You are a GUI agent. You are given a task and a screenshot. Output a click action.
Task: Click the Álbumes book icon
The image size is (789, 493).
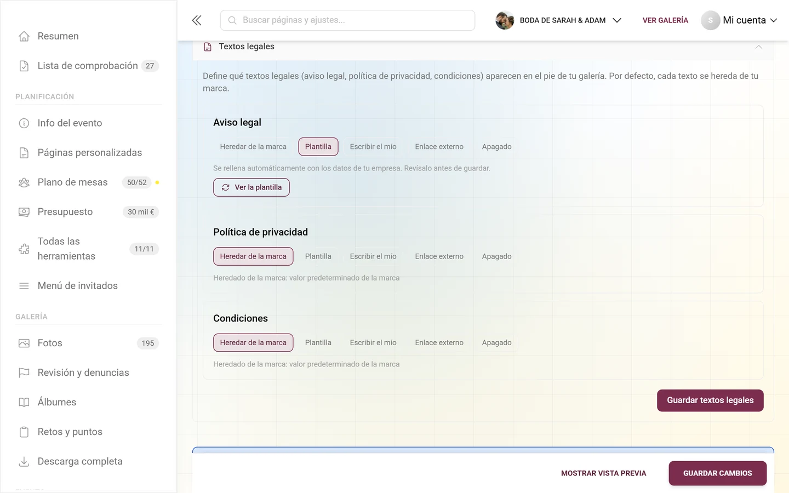[x=24, y=403]
